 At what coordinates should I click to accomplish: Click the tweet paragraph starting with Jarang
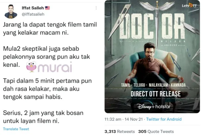(50, 29)
